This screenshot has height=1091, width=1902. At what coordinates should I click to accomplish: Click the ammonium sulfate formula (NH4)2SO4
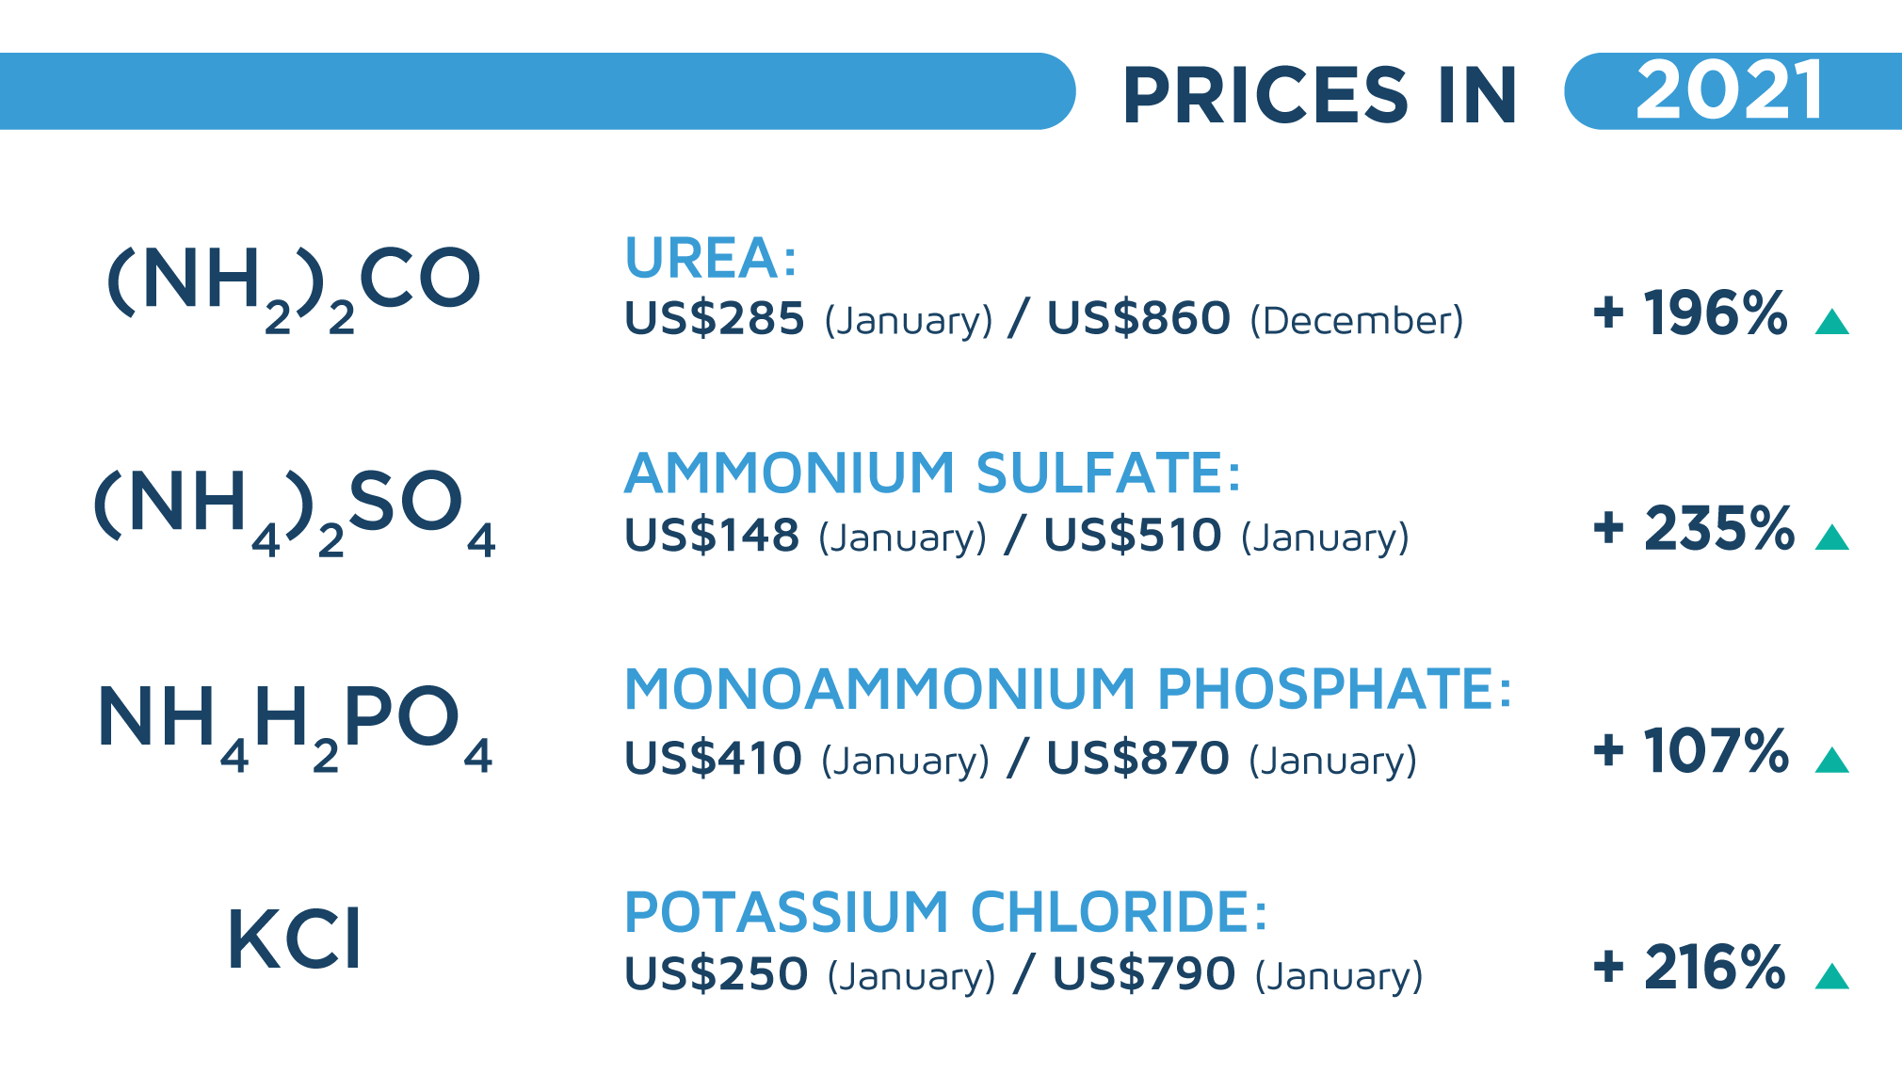(294, 511)
